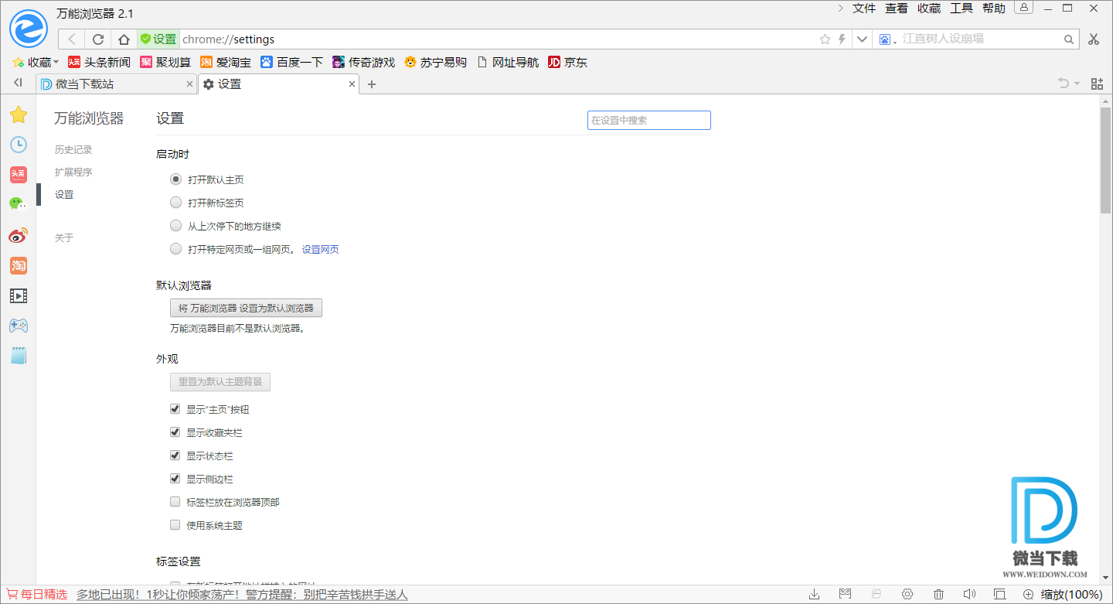Click the tab grid icon at right
This screenshot has height=604, width=1113.
1097,84
